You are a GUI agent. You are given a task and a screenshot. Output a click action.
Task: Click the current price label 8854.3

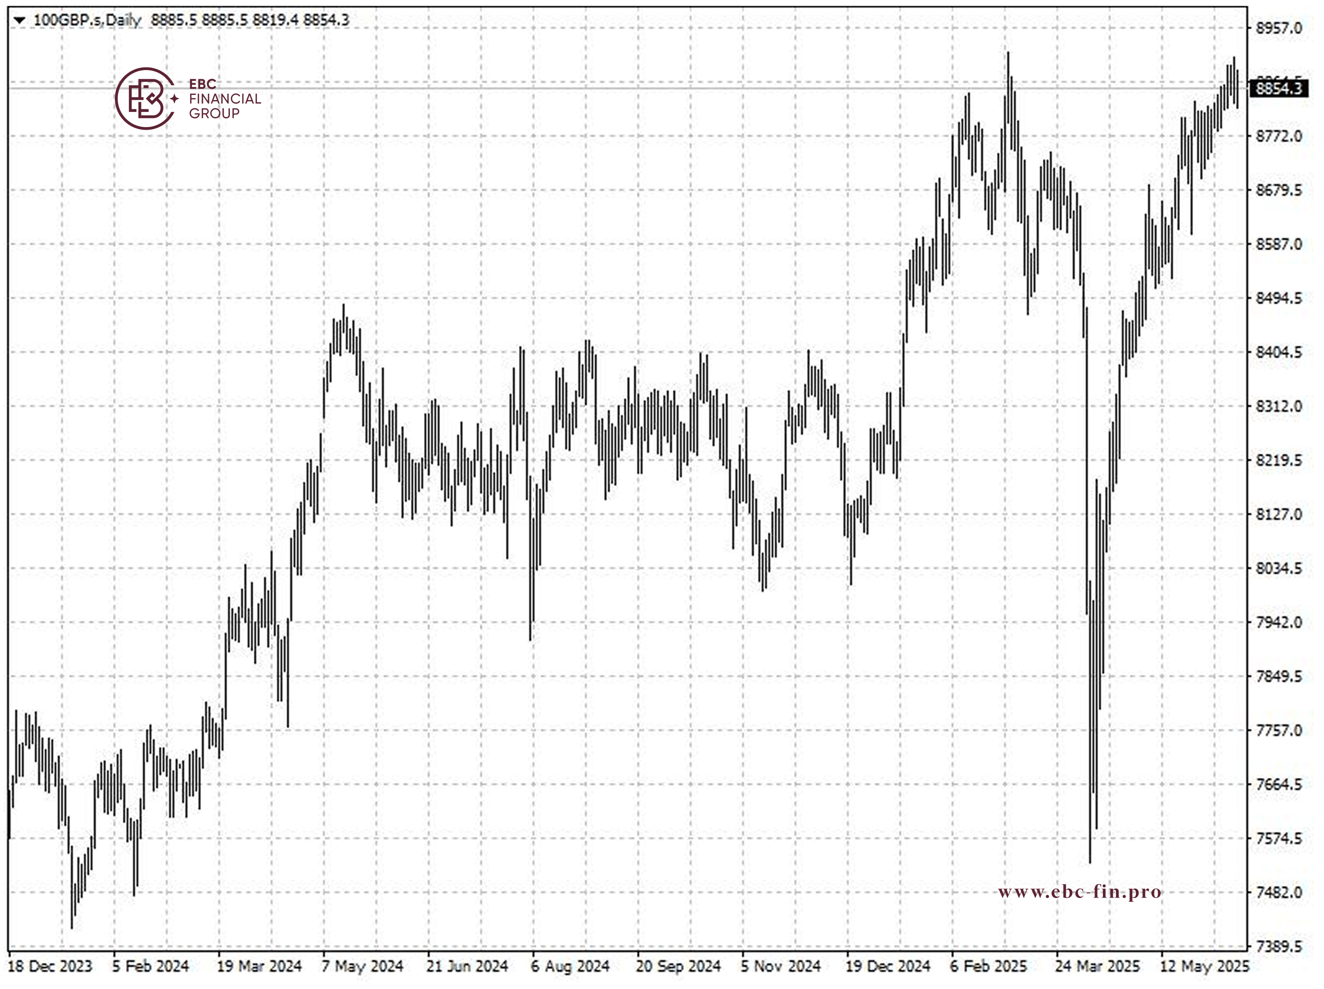pyautogui.click(x=1279, y=89)
